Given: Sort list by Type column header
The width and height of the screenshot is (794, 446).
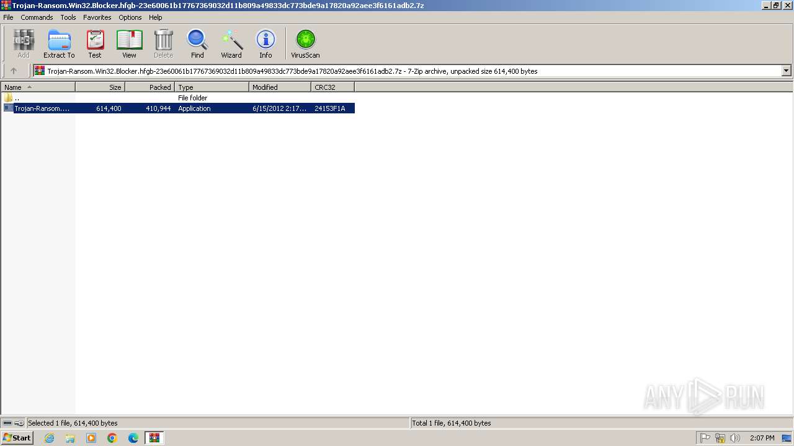Looking at the screenshot, I should click(212, 87).
